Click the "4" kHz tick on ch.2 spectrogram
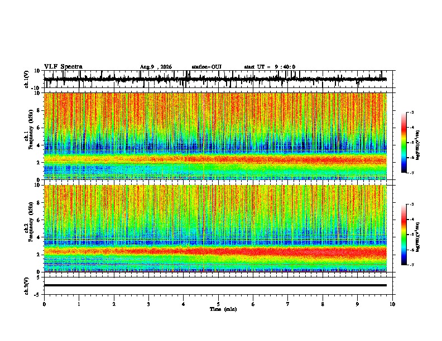The width and height of the screenshot is (442, 341). pos(39,237)
